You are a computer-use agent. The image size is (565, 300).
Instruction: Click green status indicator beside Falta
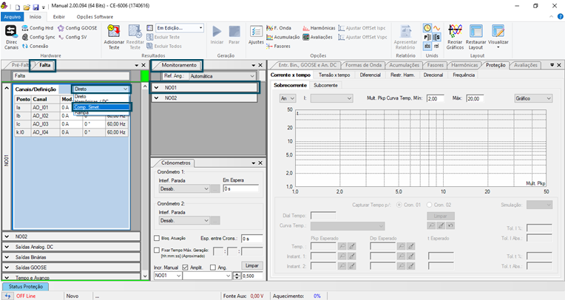click(144, 76)
